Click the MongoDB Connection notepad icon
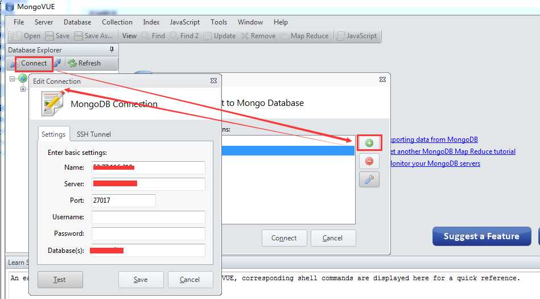The height and width of the screenshot is (299, 540). click(52, 103)
